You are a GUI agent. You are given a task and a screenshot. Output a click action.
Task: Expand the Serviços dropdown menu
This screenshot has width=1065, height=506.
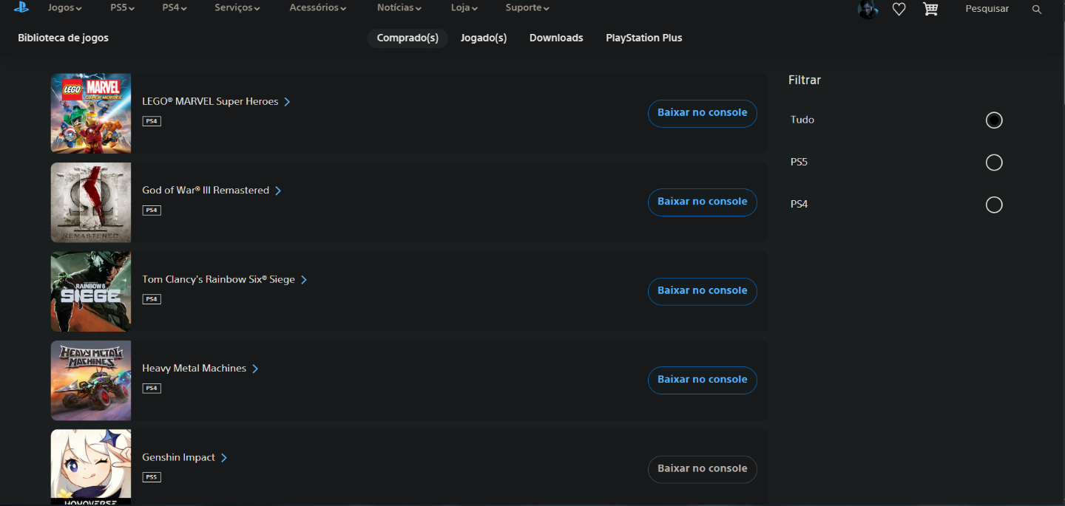[x=237, y=8]
